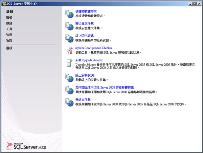This screenshot has width=203, height=153.
Task: Click the globe icon beside 容錯移轉叢集 link
Action: click(x=69, y=90)
